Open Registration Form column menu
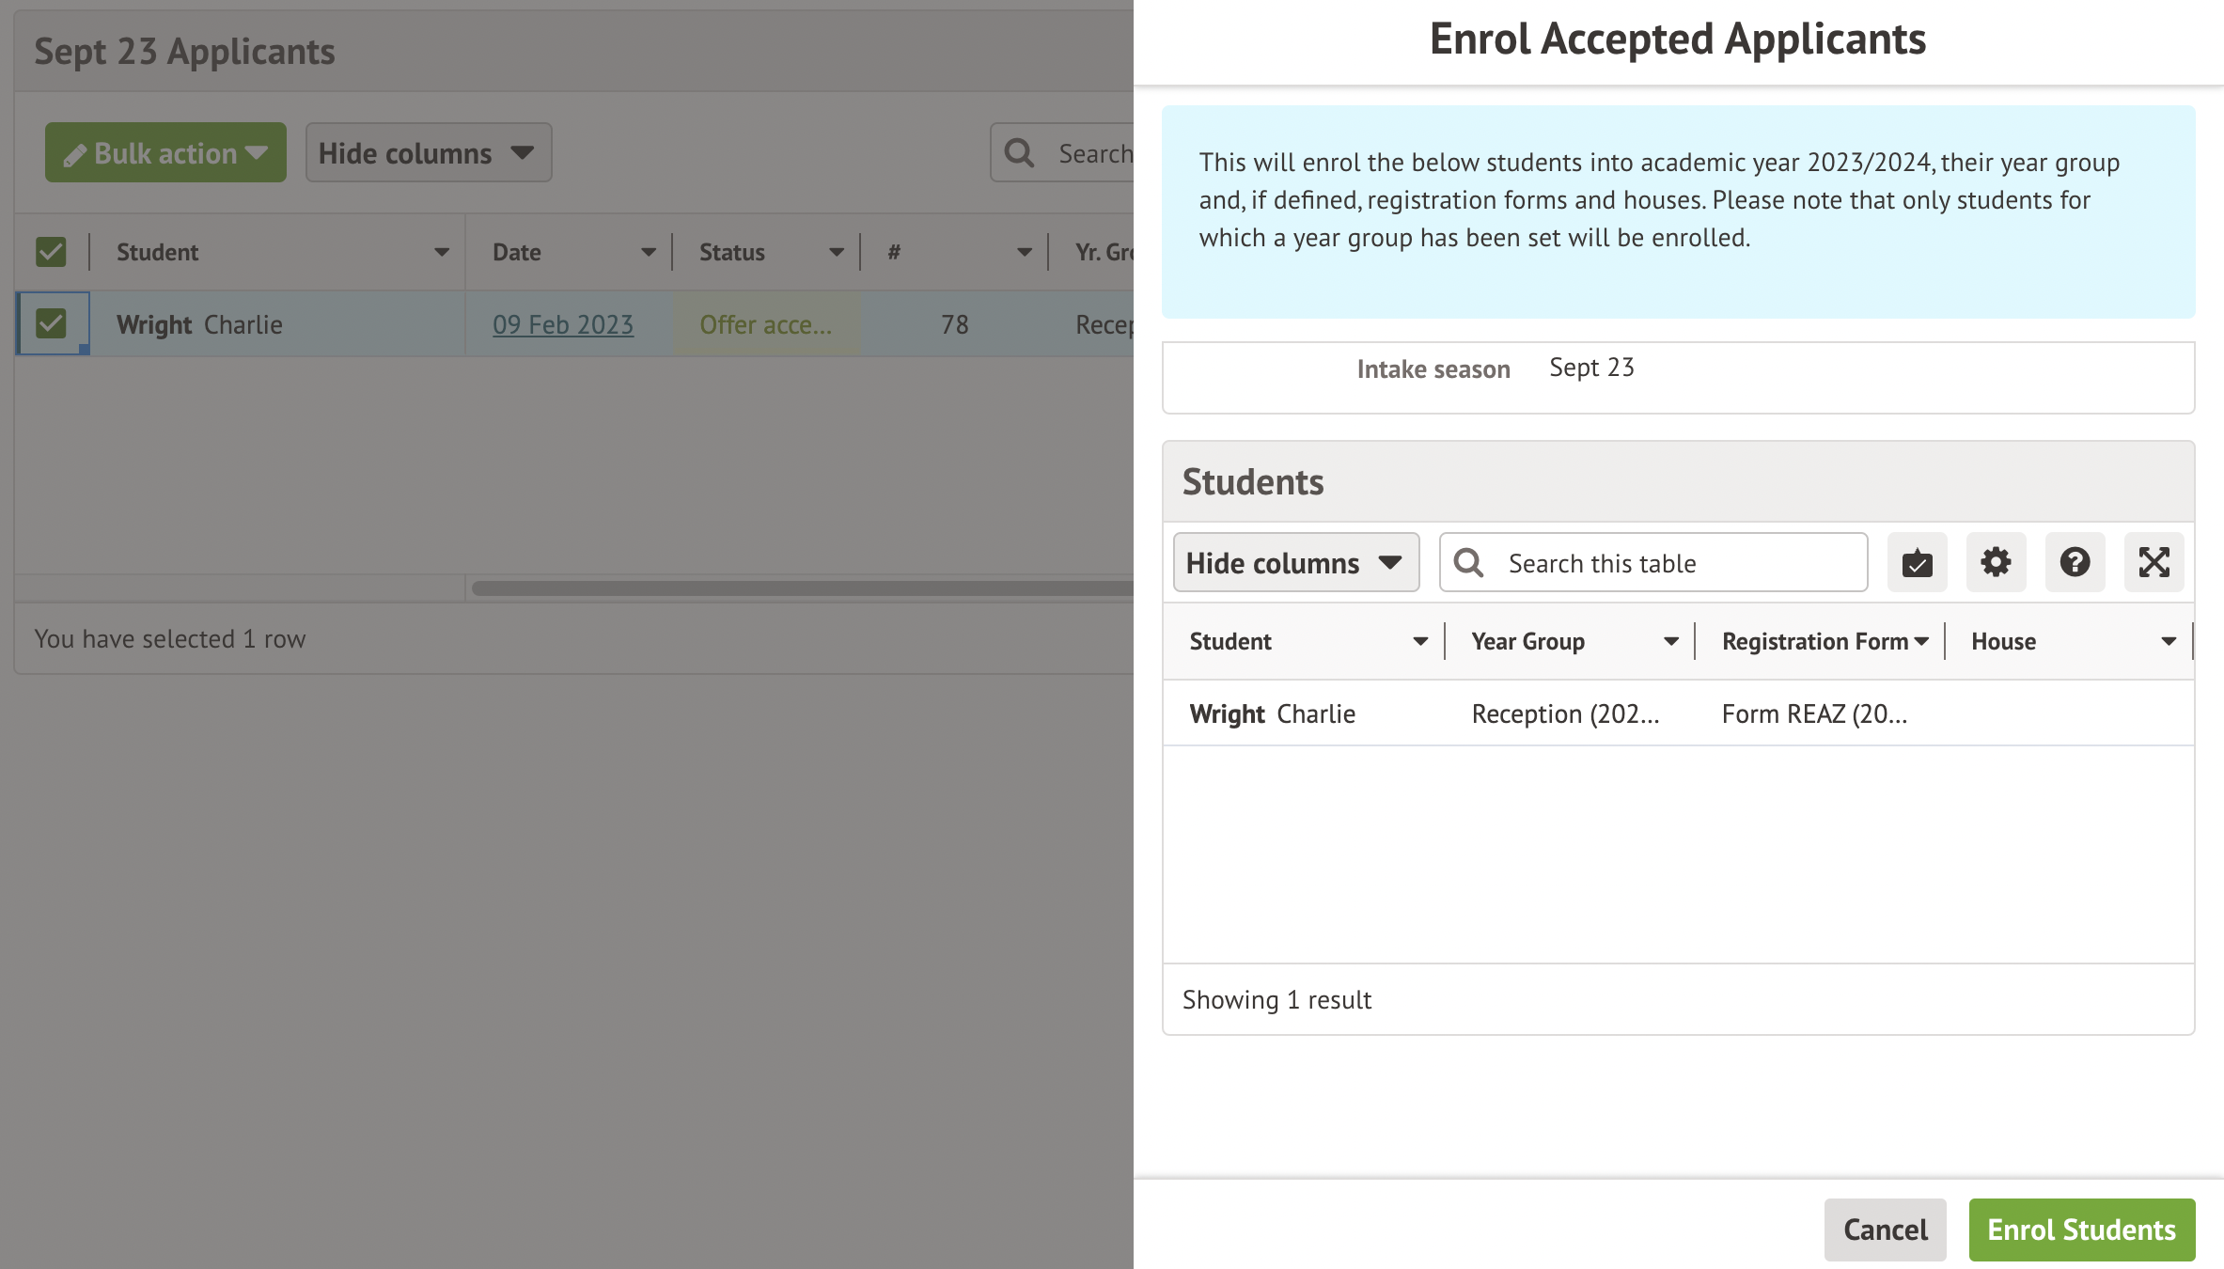 pos(1921,642)
